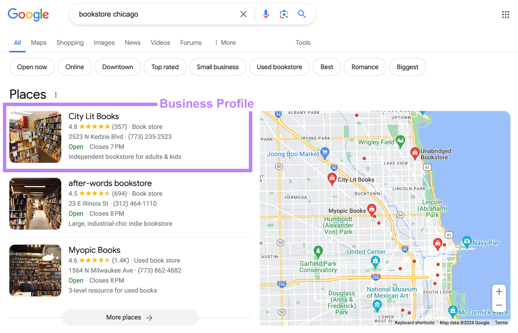Activate the Small business filter

pos(218,67)
